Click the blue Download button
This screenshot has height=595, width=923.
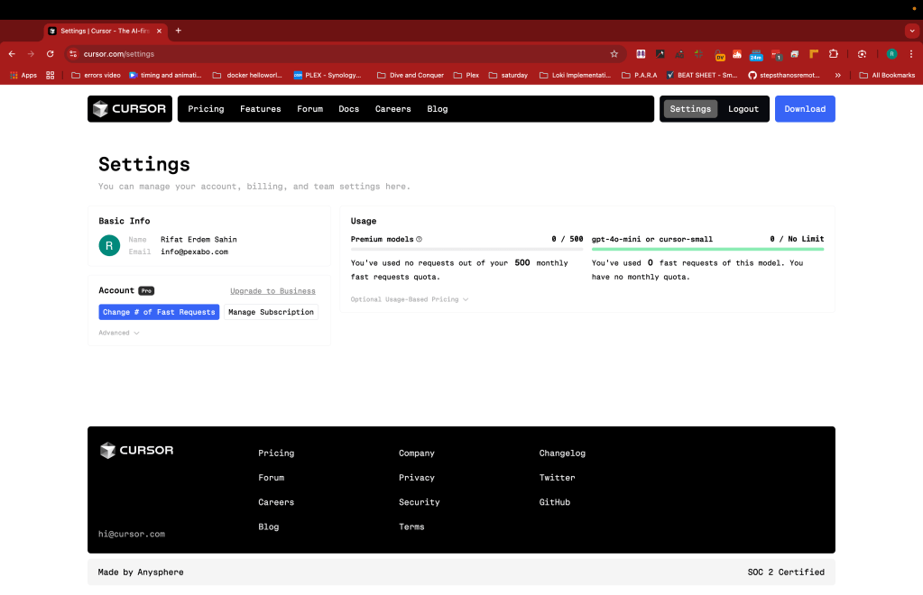(x=805, y=109)
